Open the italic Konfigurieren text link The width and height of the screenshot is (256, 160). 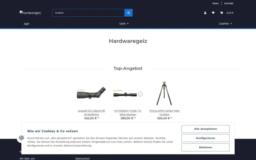35,145
